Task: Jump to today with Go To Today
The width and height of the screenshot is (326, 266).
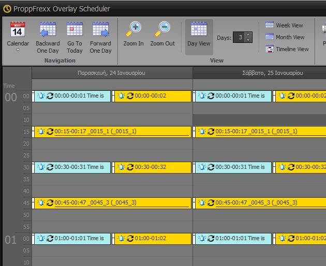Action: 75,31
